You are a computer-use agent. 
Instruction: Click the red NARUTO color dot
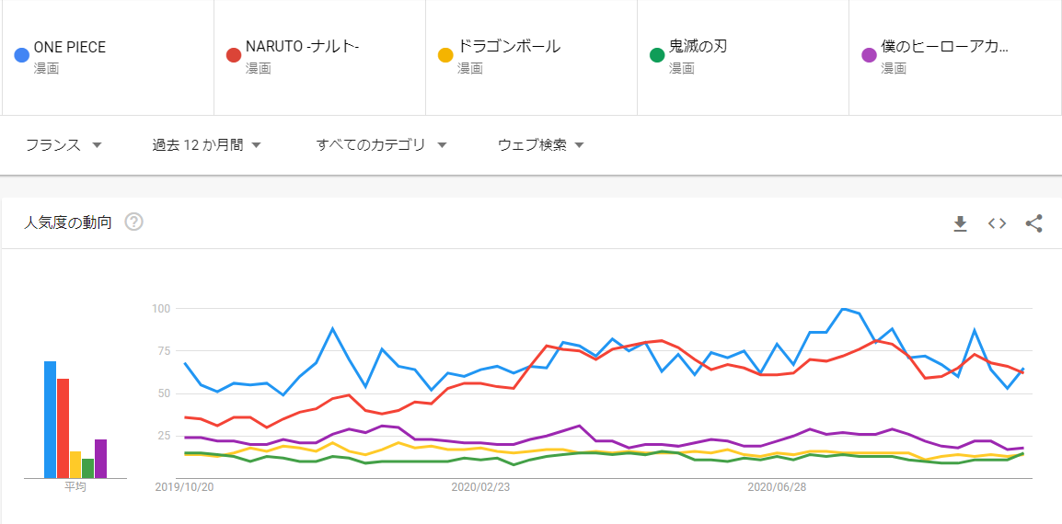coord(234,55)
